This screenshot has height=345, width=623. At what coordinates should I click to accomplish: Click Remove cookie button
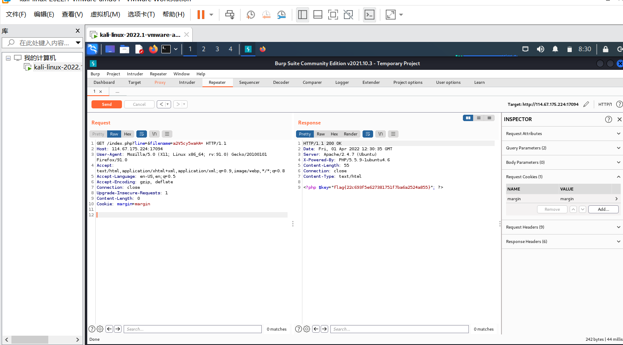(x=552, y=209)
